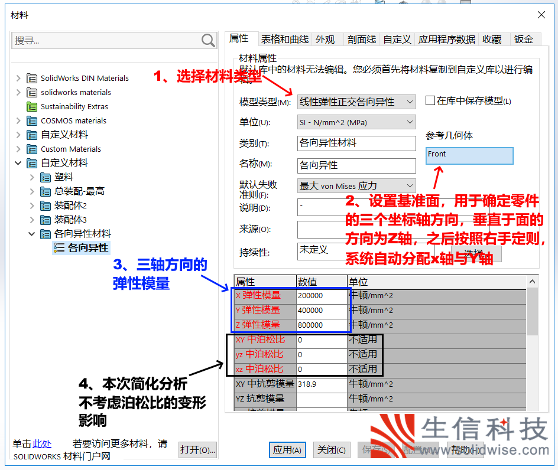Click the 名称 input field
The width and height of the screenshot is (558, 470).
tap(356, 165)
